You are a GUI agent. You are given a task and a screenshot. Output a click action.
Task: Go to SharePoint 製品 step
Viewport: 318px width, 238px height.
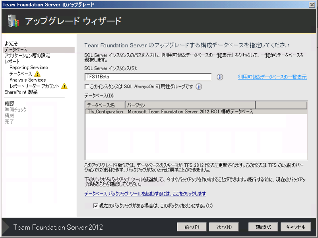21,92
